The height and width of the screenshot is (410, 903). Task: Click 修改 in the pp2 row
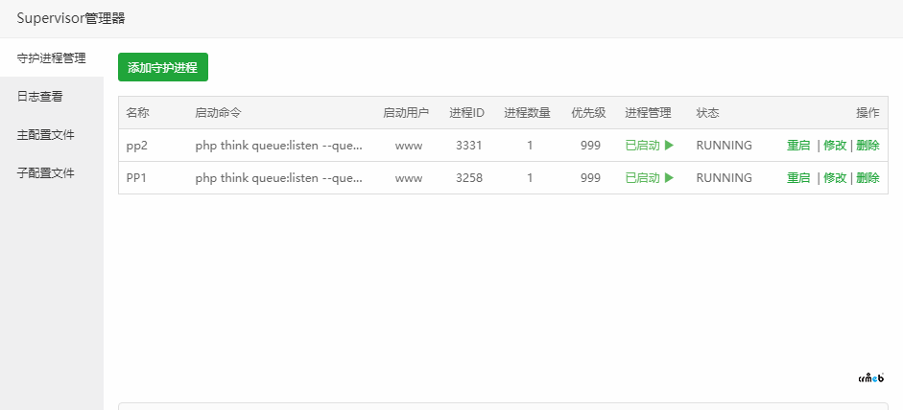pos(835,146)
